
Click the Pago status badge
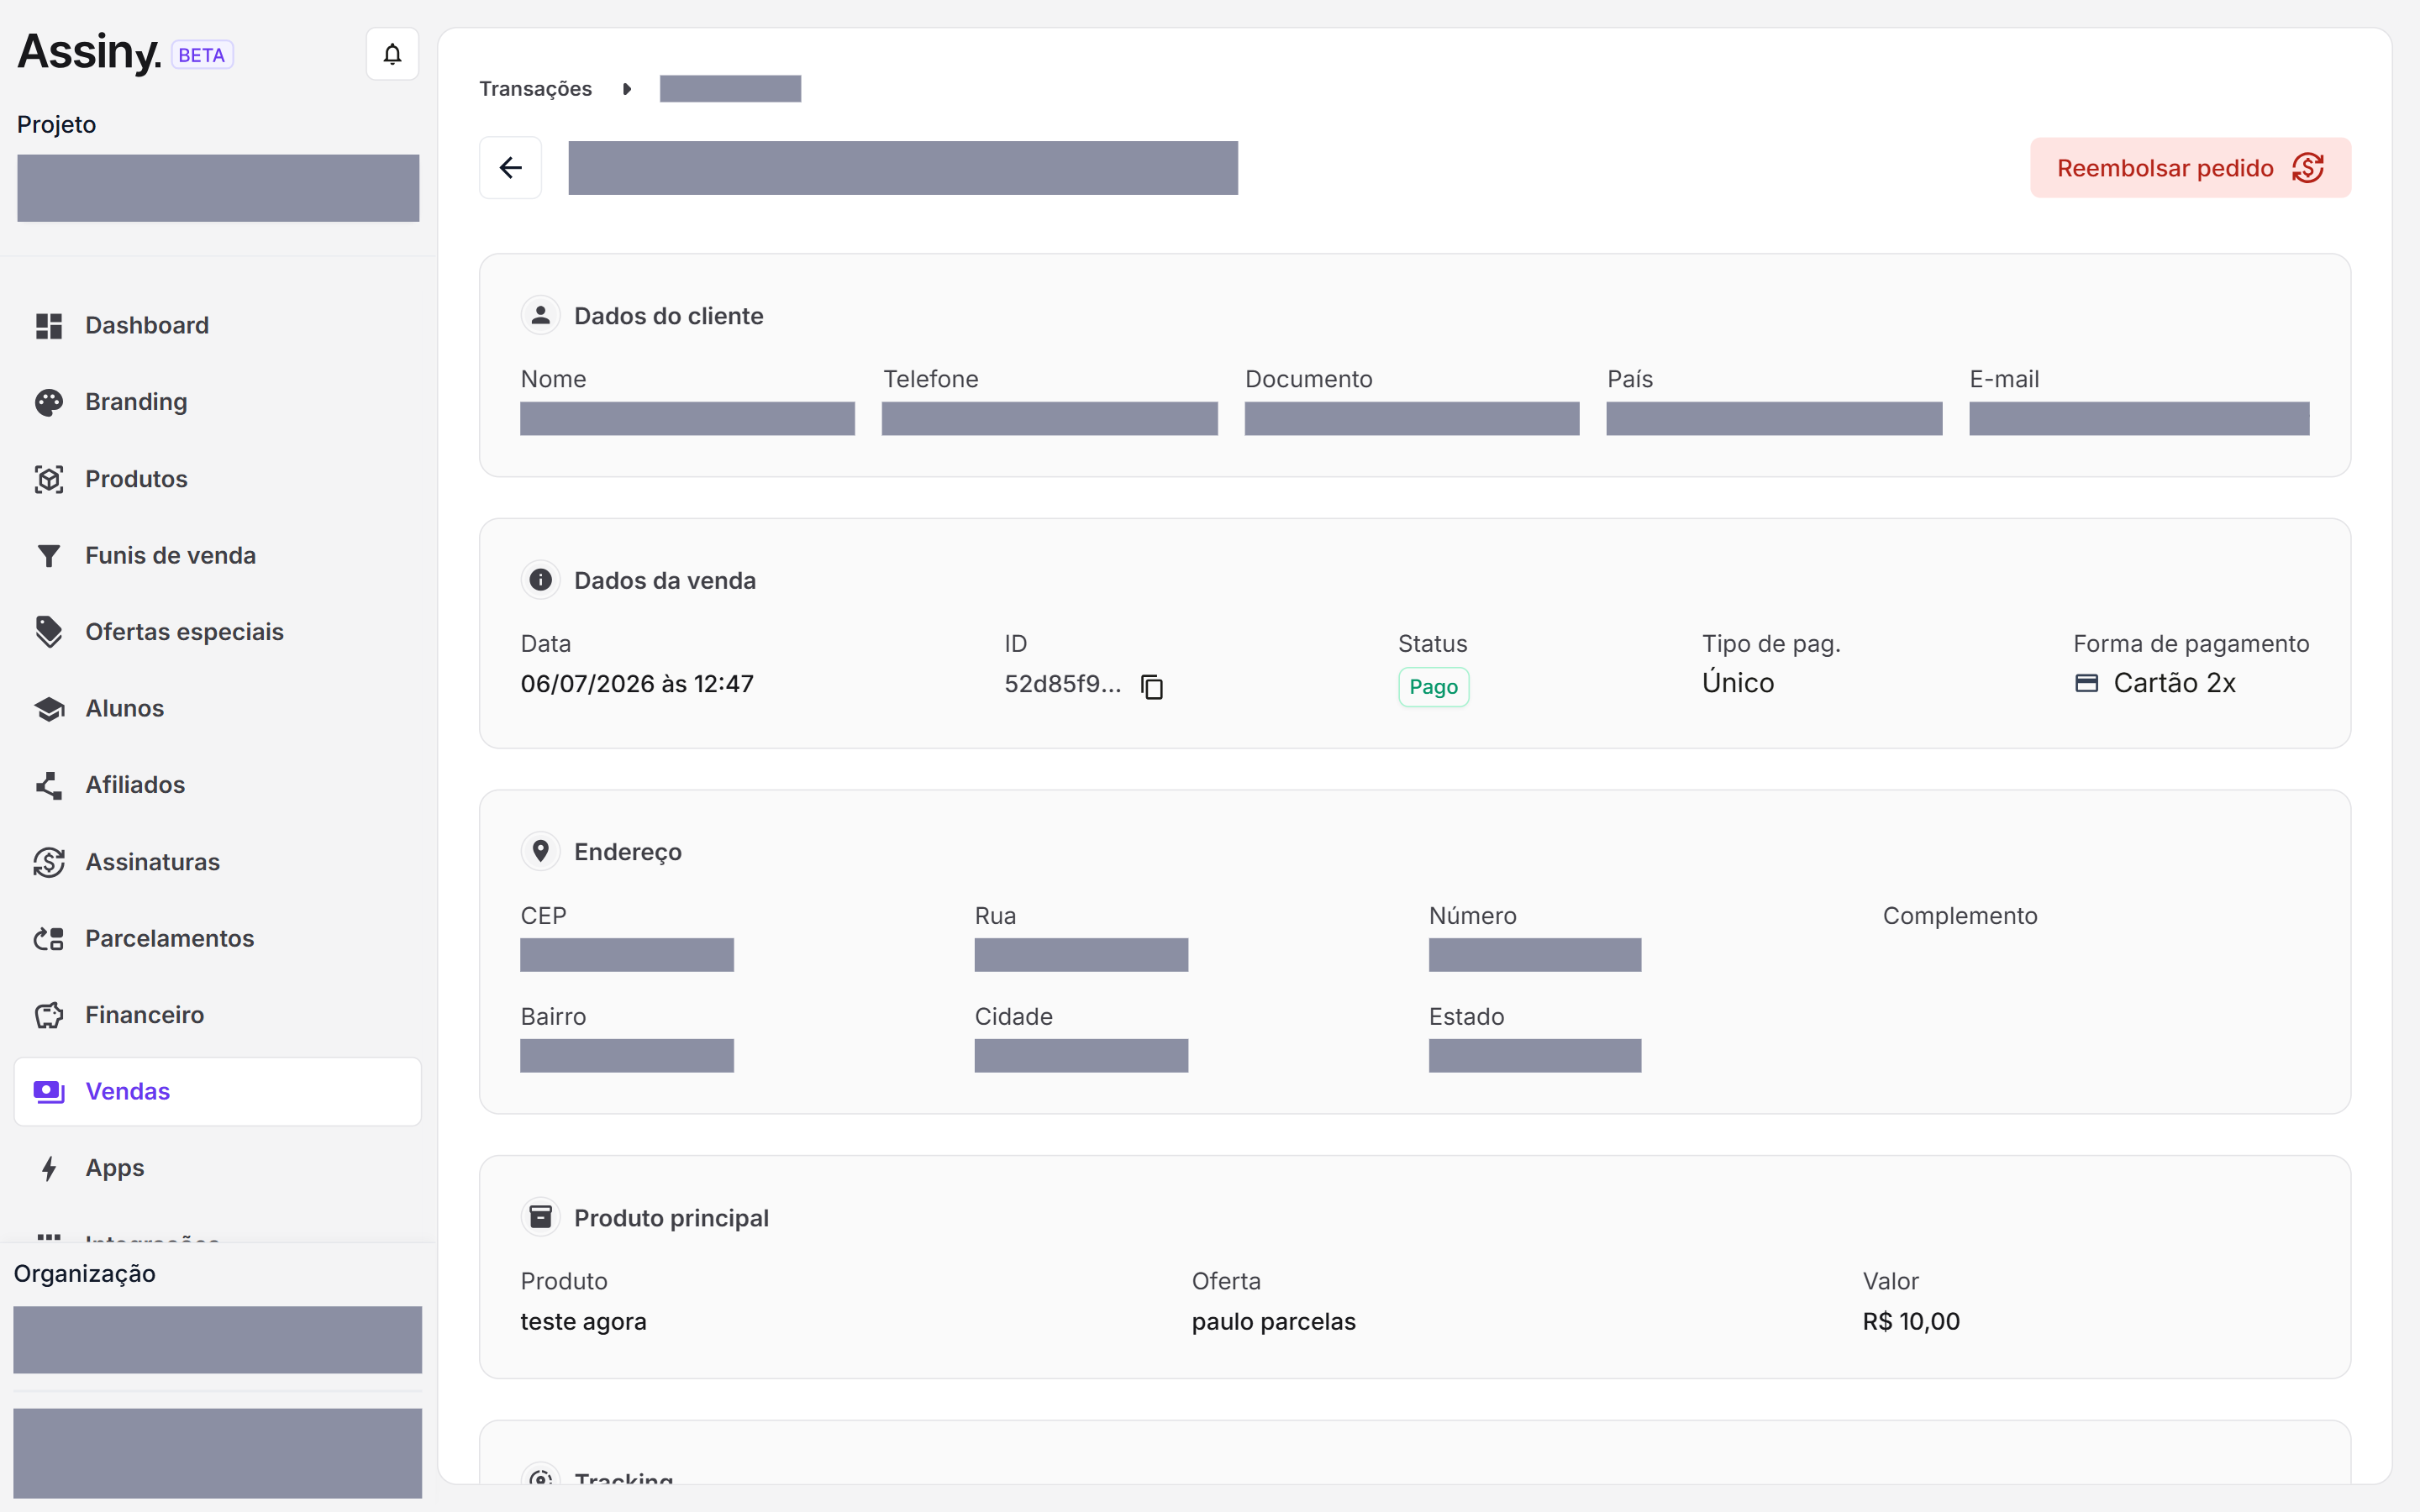pos(1433,687)
